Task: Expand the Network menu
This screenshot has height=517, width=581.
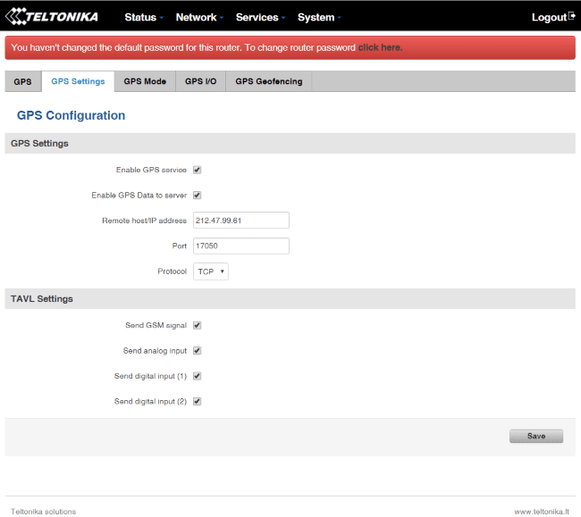Action: (x=199, y=17)
